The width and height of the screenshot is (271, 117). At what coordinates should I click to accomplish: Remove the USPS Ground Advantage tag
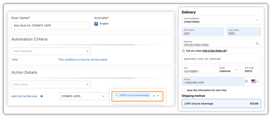click(117, 95)
